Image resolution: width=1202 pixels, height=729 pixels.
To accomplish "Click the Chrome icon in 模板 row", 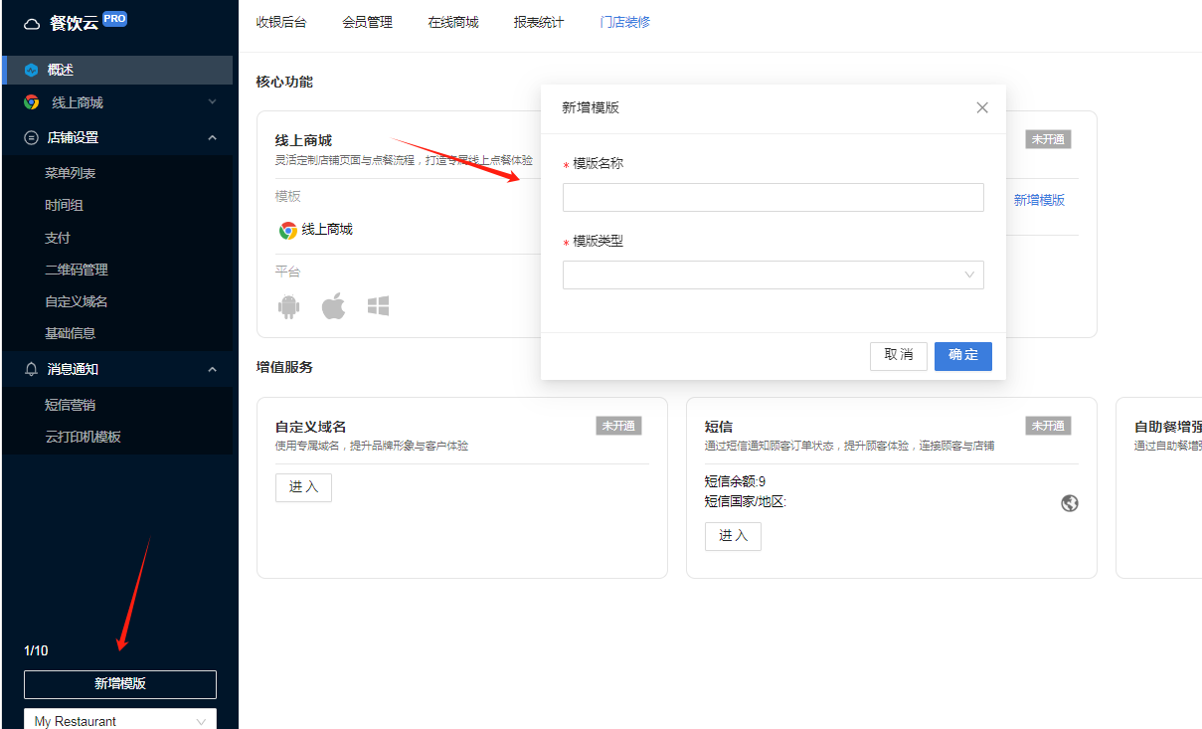I will click(x=288, y=230).
